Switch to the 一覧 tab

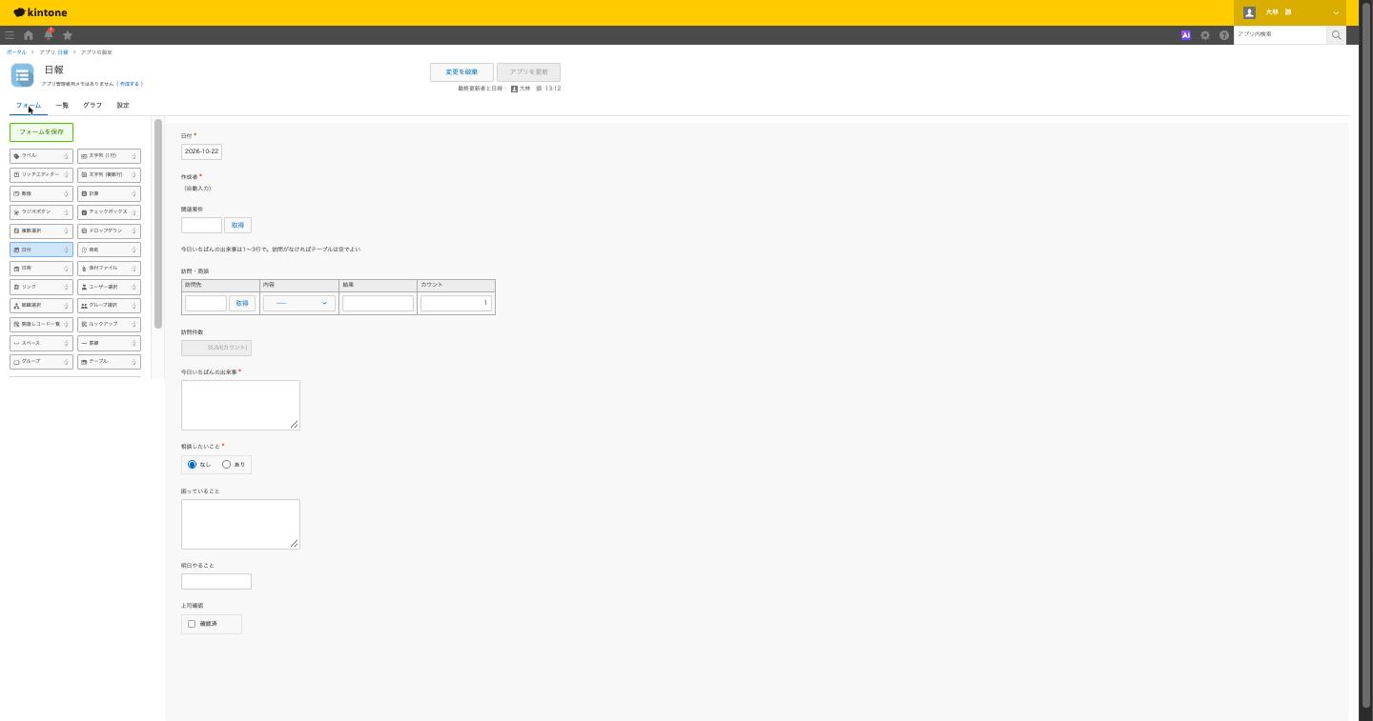click(62, 106)
